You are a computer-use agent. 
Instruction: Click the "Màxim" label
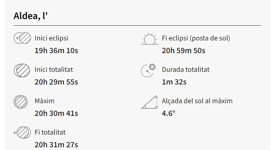point(44,101)
